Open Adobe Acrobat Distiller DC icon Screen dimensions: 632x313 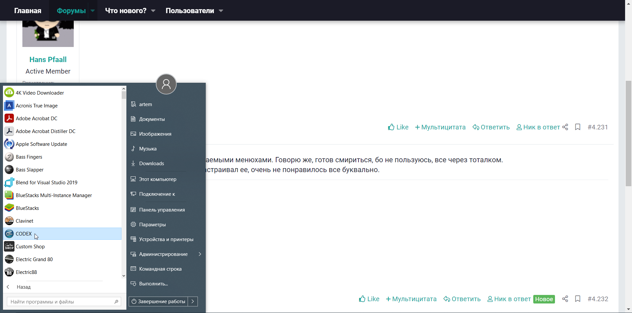pyautogui.click(x=9, y=131)
